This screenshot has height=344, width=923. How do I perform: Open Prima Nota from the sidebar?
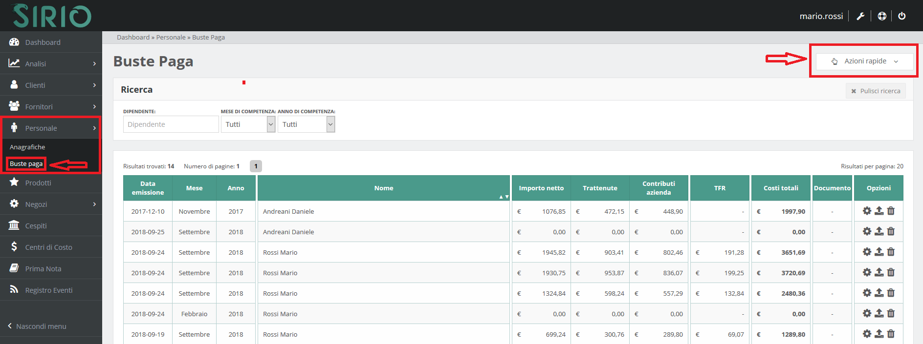coord(43,268)
